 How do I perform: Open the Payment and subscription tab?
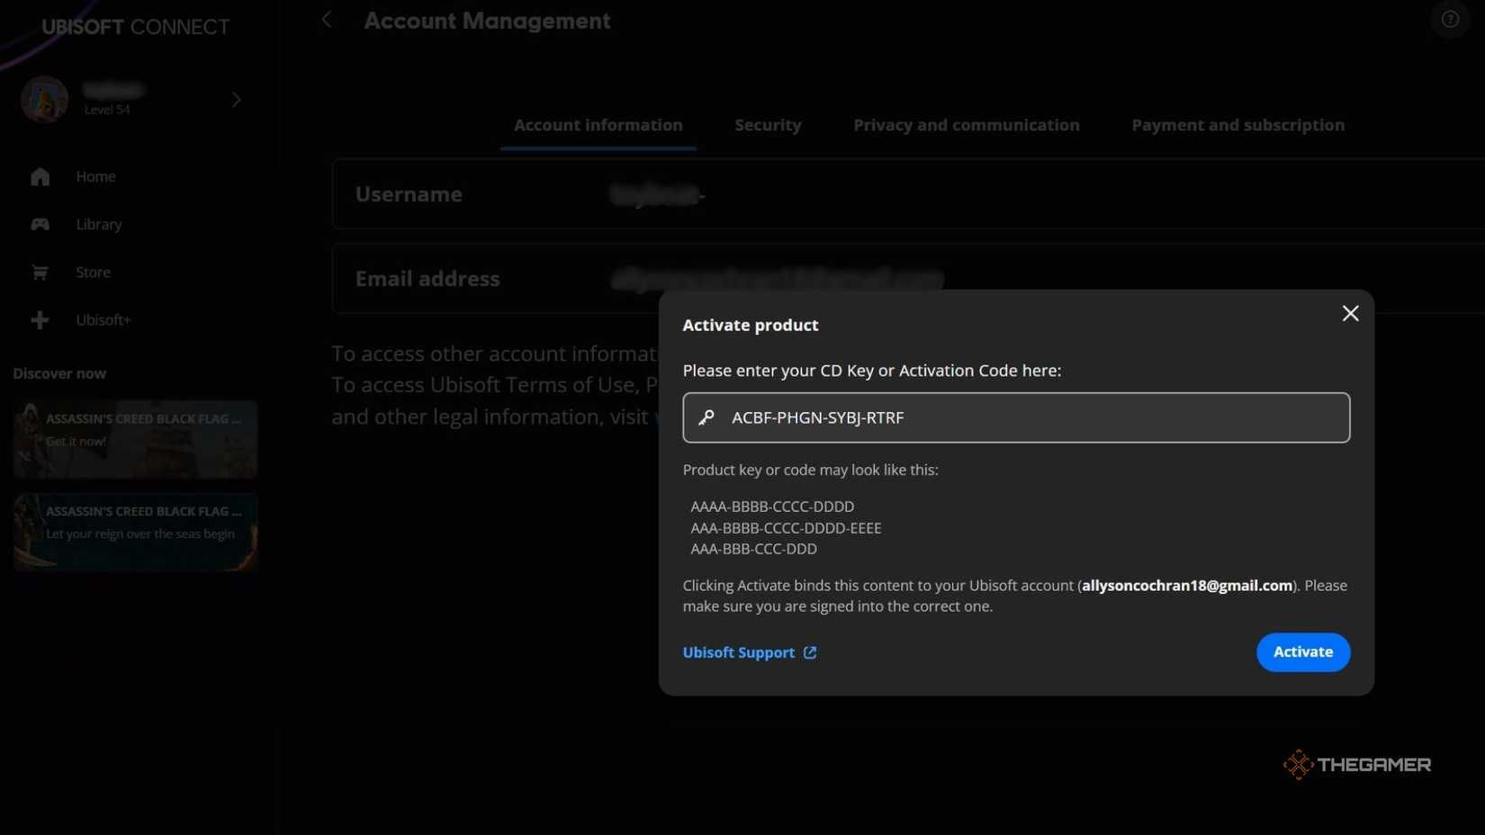point(1237,125)
